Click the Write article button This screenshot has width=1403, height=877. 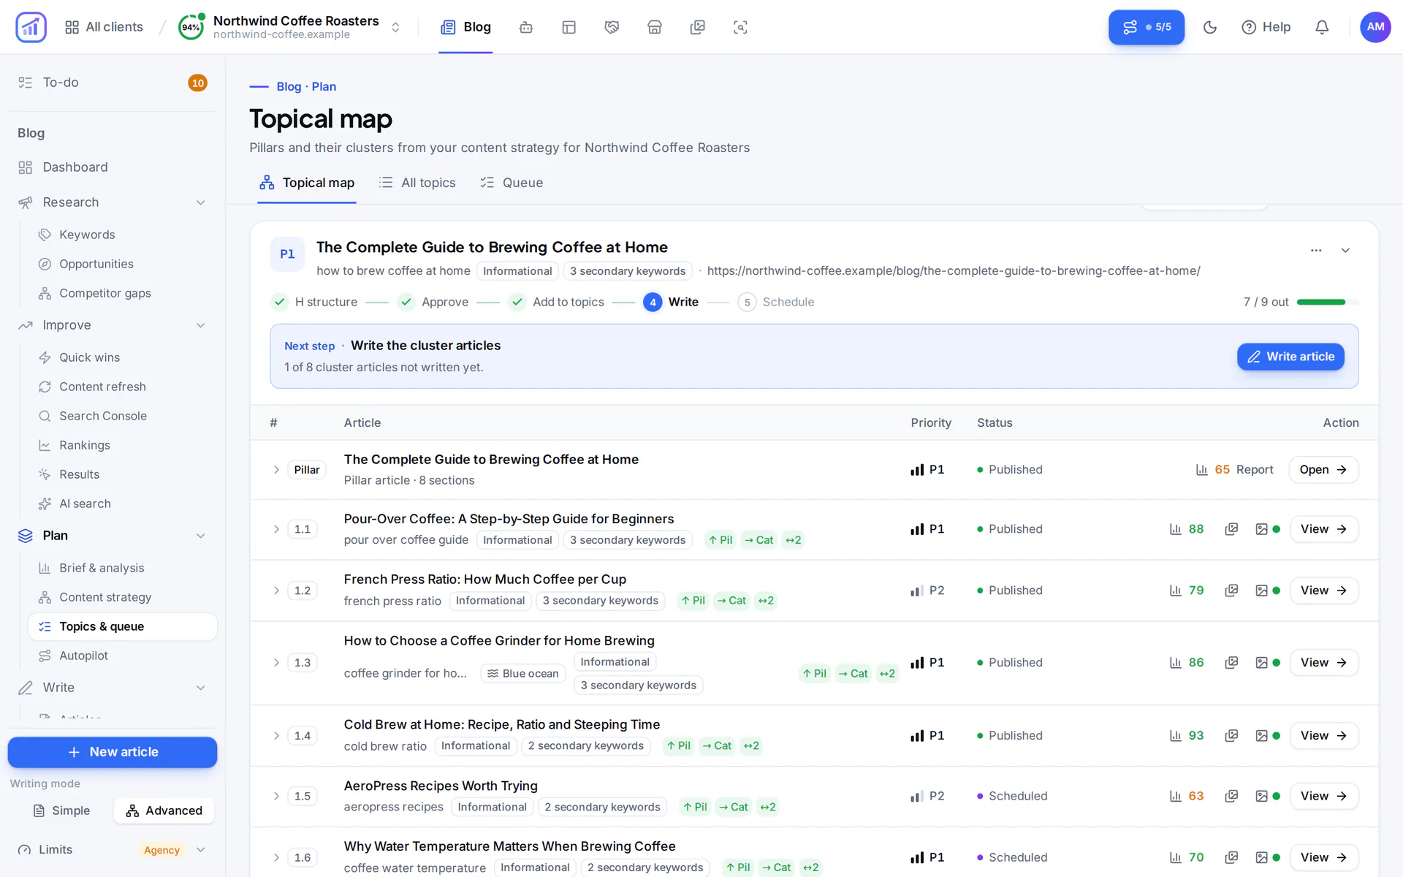(x=1290, y=357)
